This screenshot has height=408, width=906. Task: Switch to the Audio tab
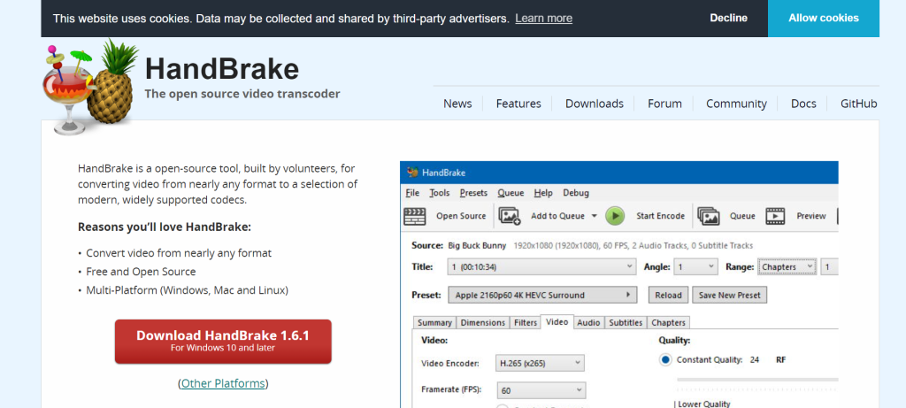pyautogui.click(x=588, y=322)
